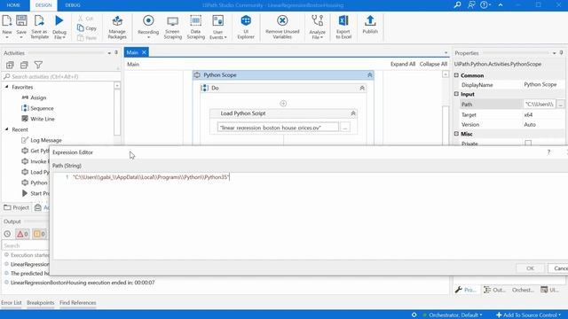Open the Error List tab
Viewport: 568px width, 319px height.
[12, 303]
